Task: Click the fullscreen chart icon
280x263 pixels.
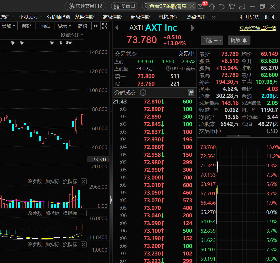Action: (x=105, y=26)
